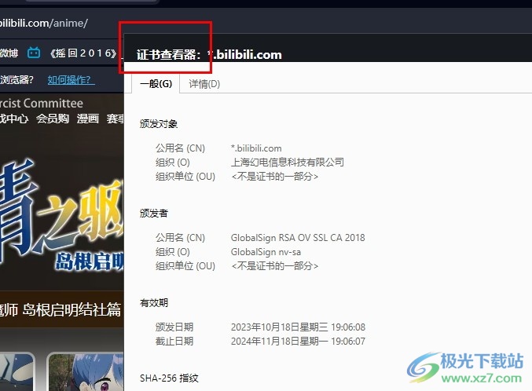This screenshot has width=532, height=391.
Task: Click the bilibili icon in bookmarks bar
Action: pos(34,53)
